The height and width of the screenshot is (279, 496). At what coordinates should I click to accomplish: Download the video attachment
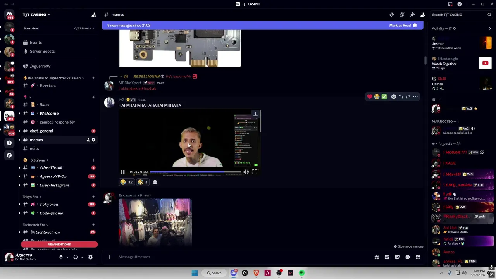[x=255, y=114]
